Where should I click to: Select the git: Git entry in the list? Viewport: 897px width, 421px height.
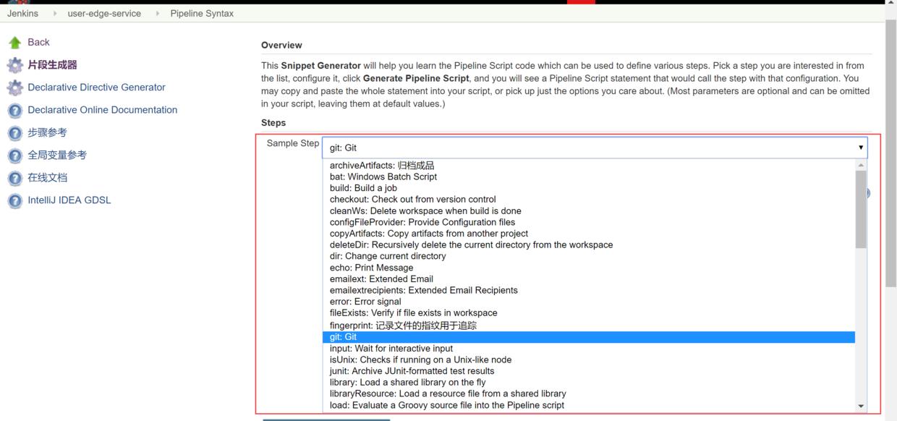342,336
